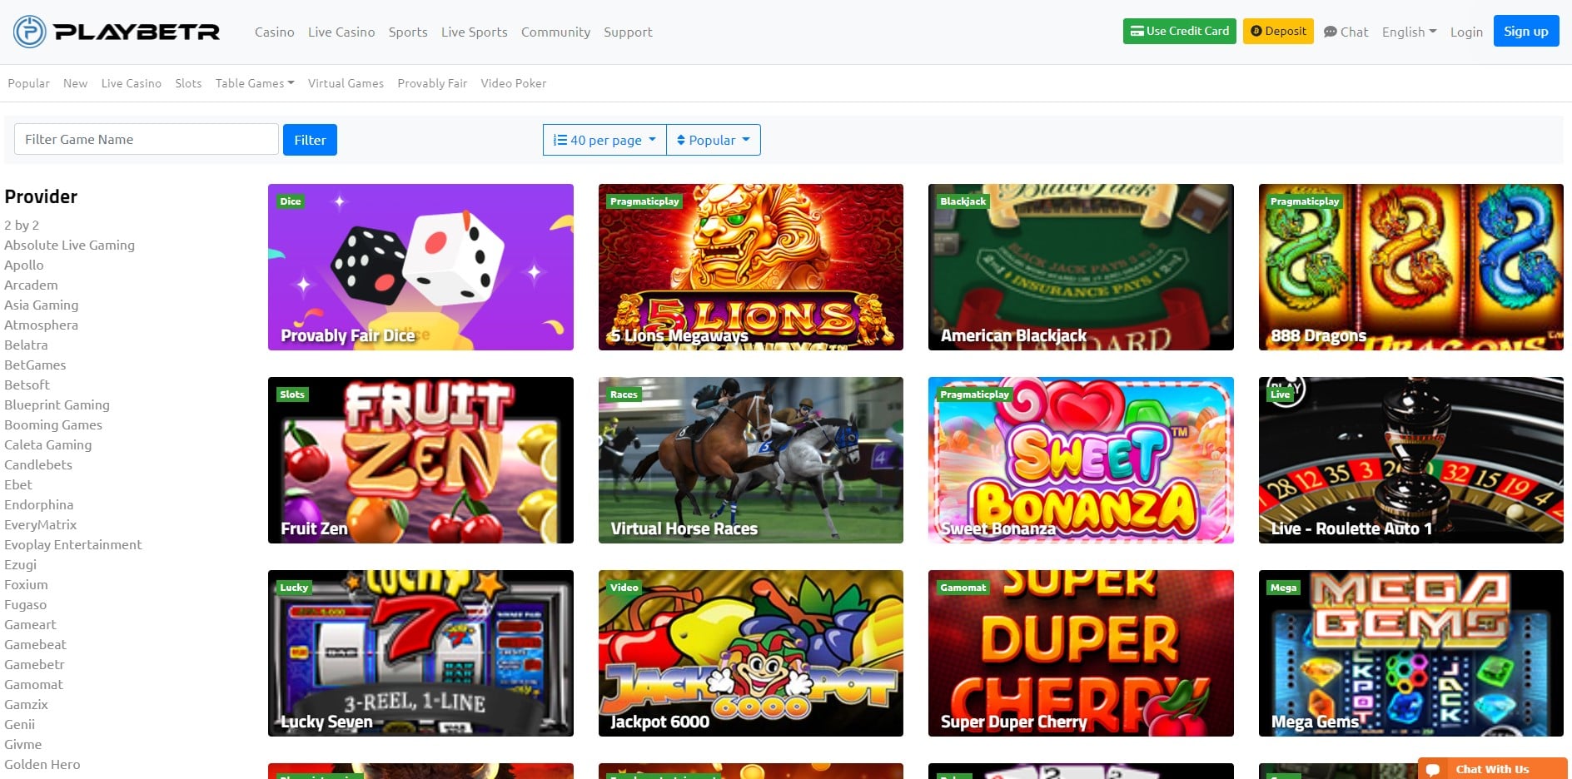Filter by provider 2 by 2
This screenshot has width=1572, height=779.
point(22,225)
